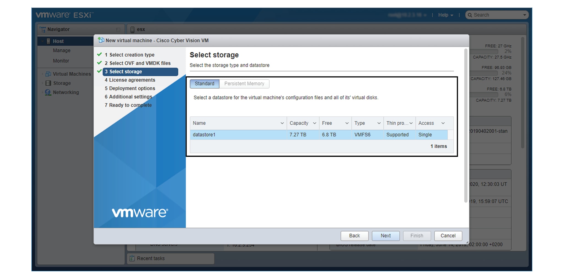The image size is (564, 279).
Task: Expand the Networking tree node
Action: (42, 92)
